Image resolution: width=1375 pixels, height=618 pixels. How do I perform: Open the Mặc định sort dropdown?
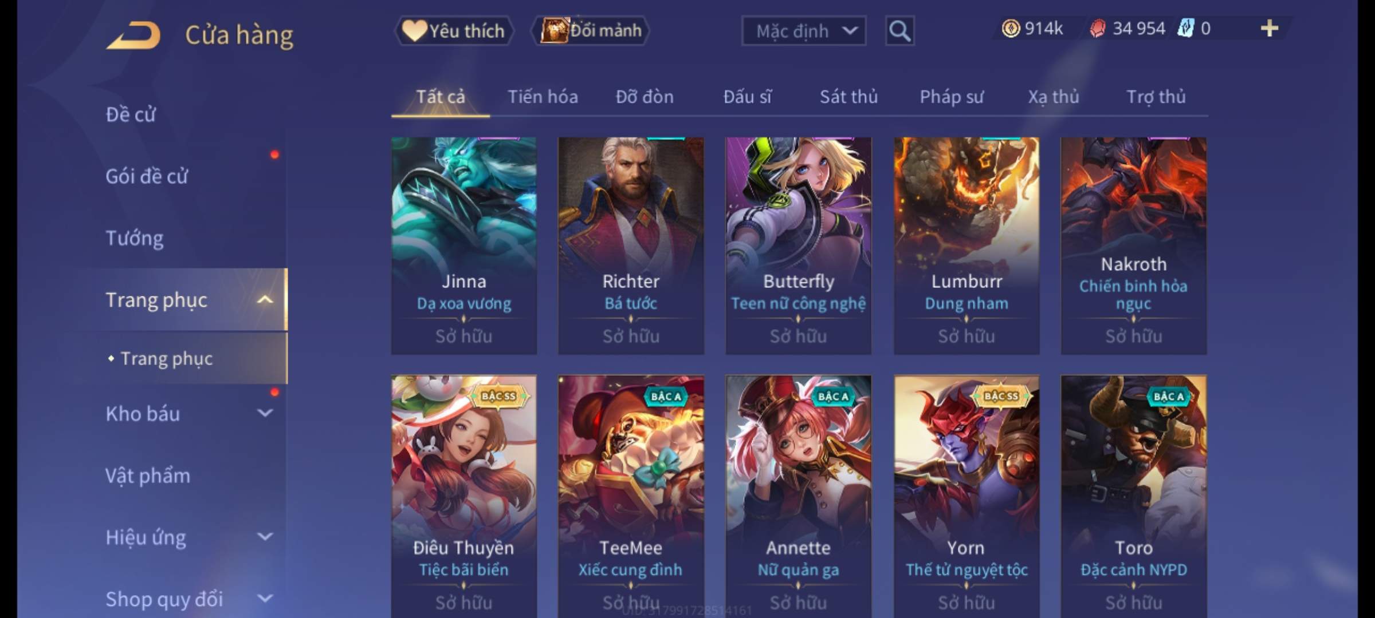[804, 31]
